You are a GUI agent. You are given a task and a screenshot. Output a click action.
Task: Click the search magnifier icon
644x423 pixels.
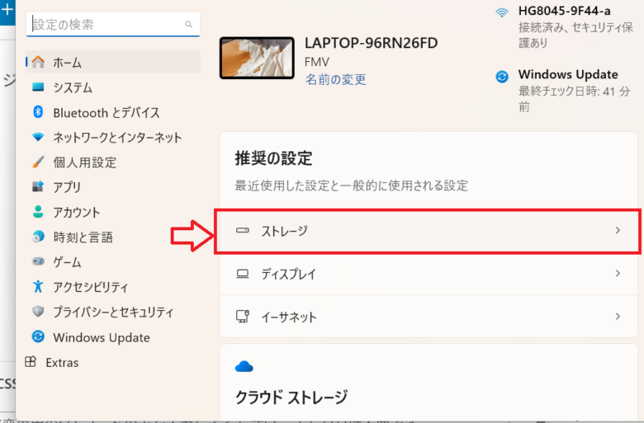(189, 25)
